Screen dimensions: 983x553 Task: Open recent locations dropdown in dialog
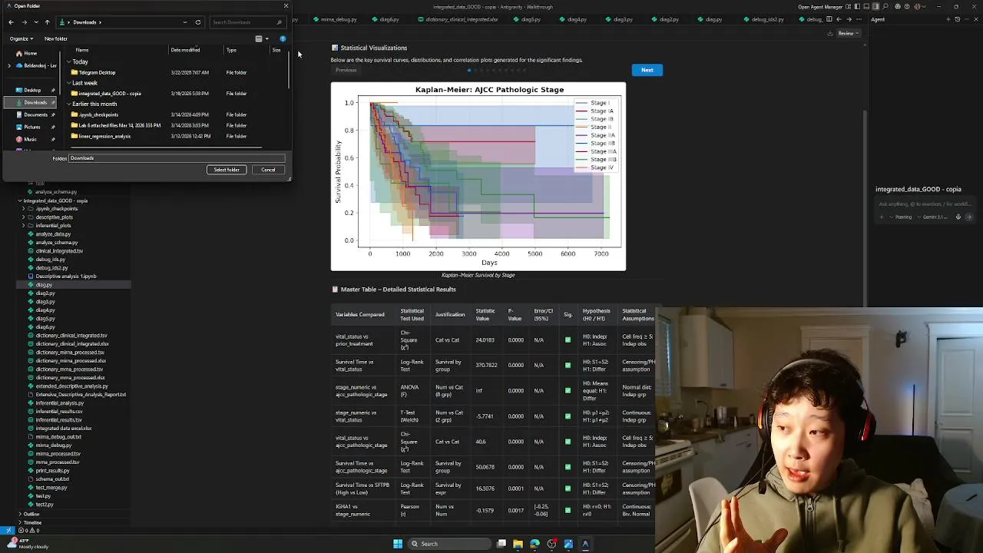click(35, 22)
